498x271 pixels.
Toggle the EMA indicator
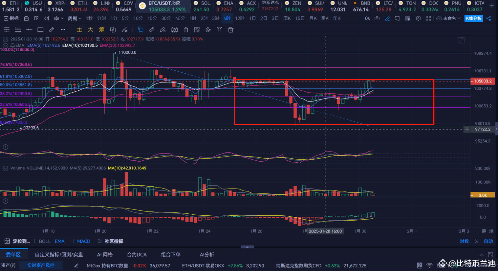click(x=59, y=241)
